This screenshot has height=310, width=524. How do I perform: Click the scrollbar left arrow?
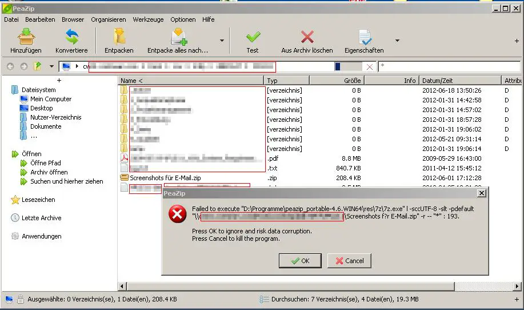tap(122, 286)
